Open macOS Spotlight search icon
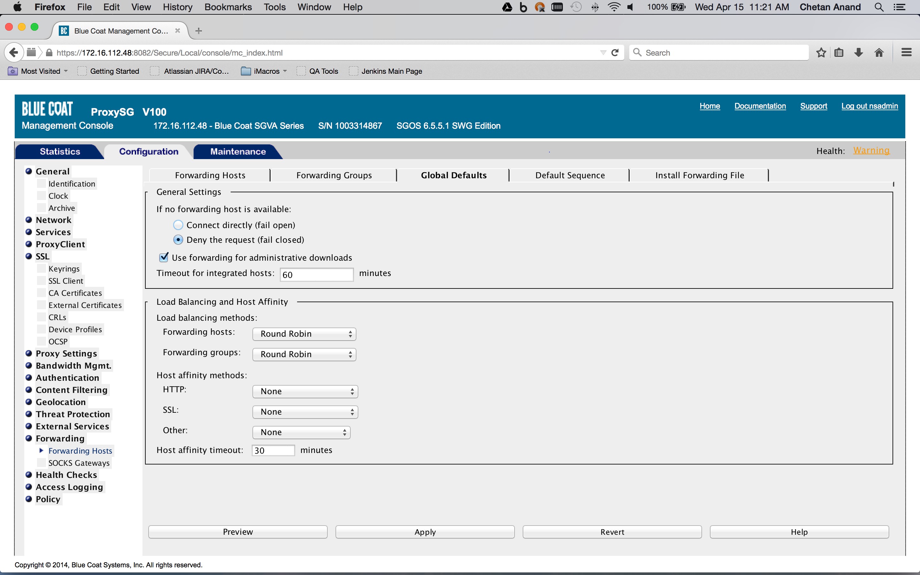Image resolution: width=920 pixels, height=575 pixels. tap(878, 7)
